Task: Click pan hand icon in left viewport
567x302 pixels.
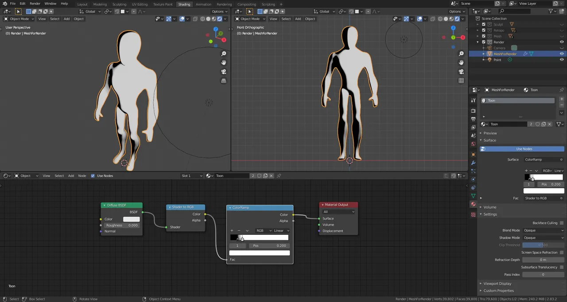Action: [224, 62]
